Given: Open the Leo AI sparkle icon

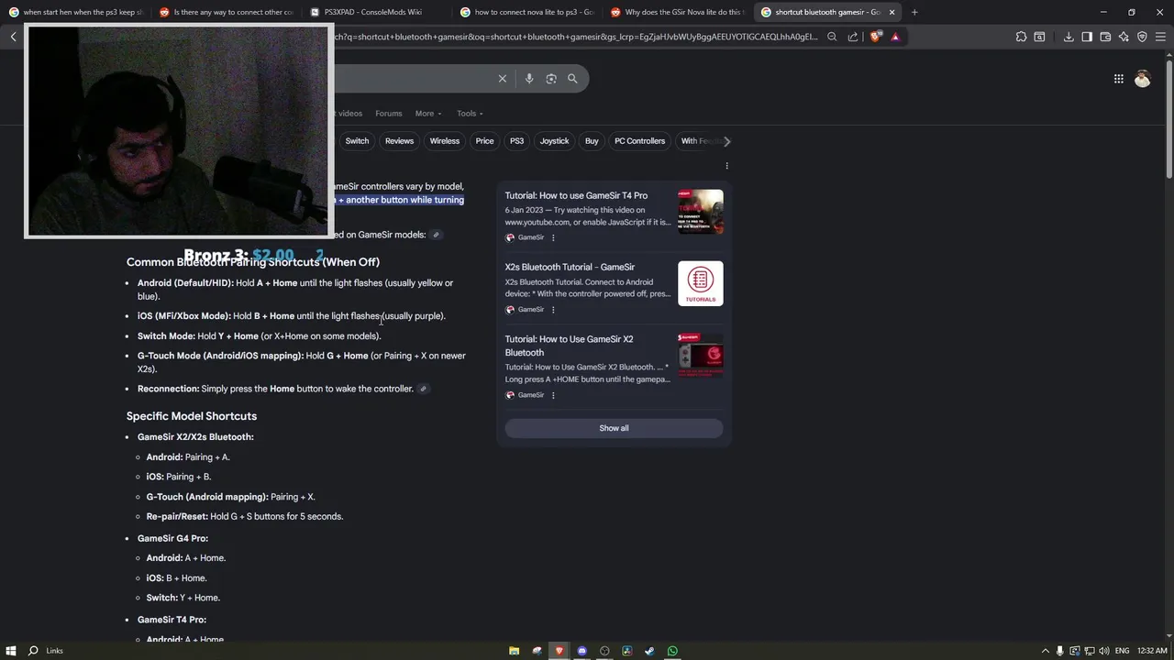Looking at the screenshot, I should [x=1124, y=37].
